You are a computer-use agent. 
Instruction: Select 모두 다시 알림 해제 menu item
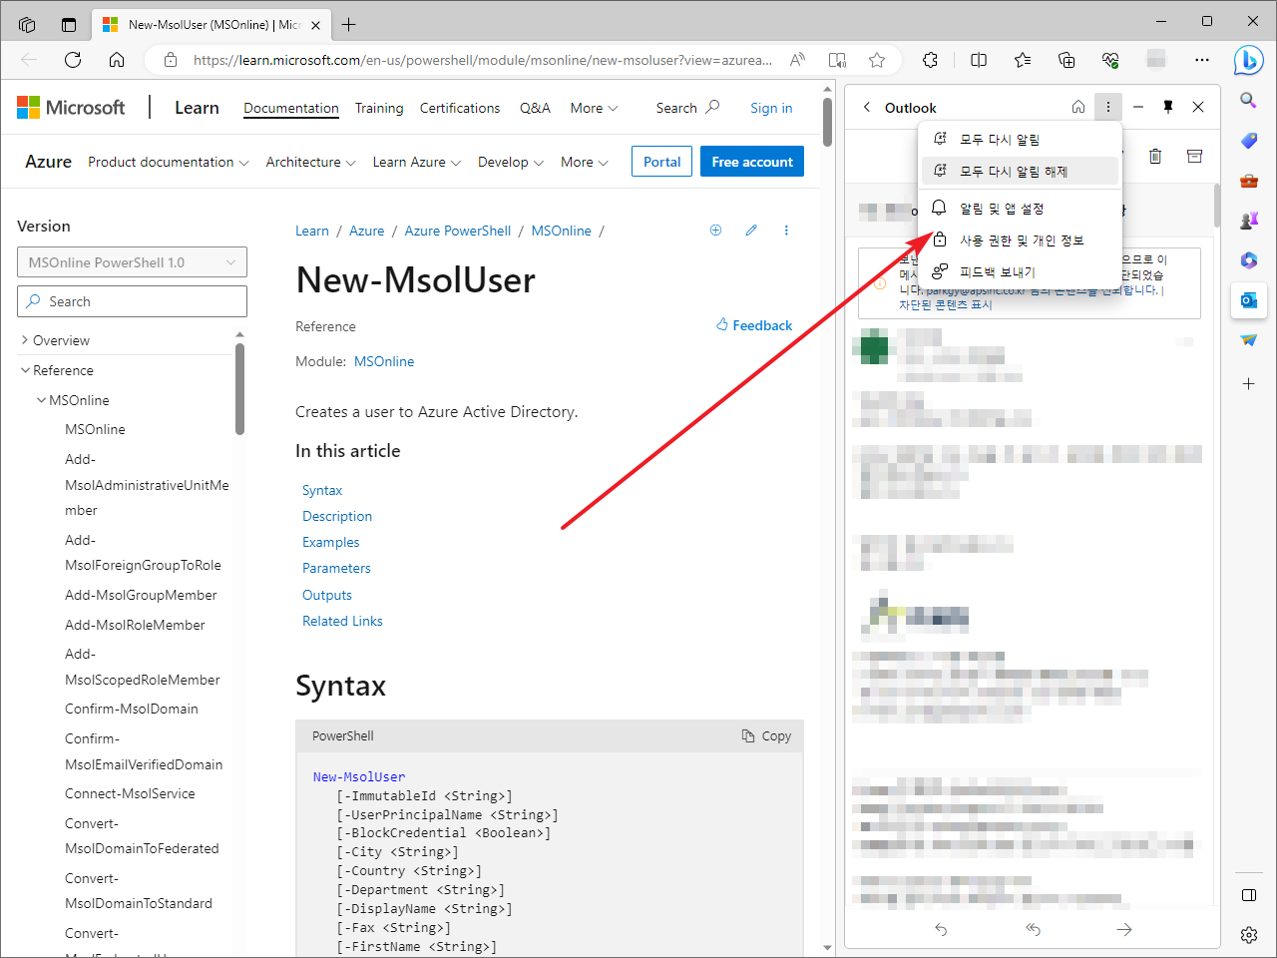pos(1020,172)
